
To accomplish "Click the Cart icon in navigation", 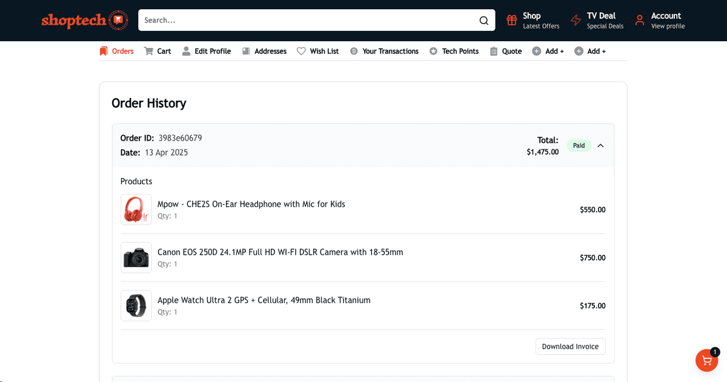I will (148, 51).
